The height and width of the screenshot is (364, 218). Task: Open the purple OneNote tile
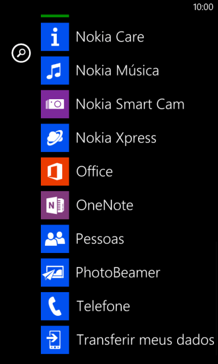(x=55, y=205)
